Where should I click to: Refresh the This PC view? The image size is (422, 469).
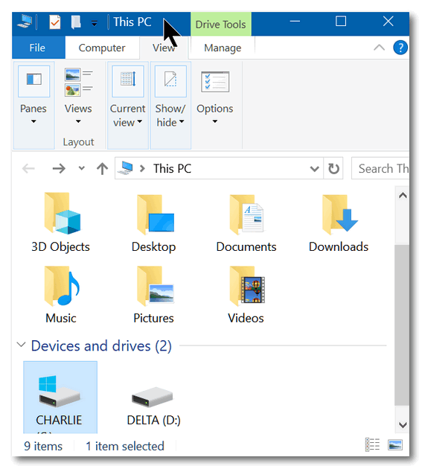pos(333,168)
